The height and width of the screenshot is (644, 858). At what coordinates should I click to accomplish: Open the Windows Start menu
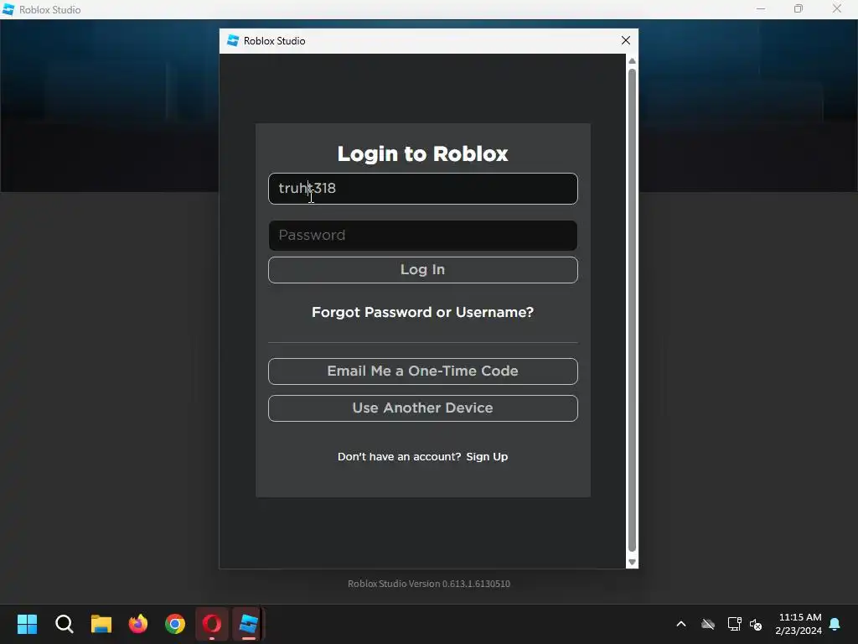coord(28,624)
